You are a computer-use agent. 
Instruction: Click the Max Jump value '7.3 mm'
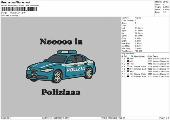138,48
